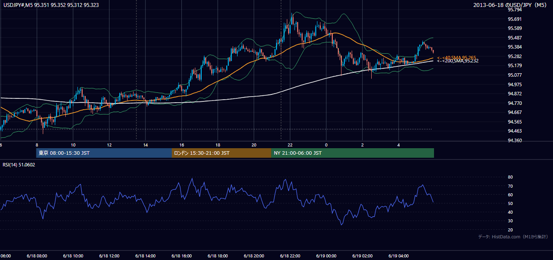Click the 94.463 price axis label
The image size is (553, 260).
click(x=514, y=131)
